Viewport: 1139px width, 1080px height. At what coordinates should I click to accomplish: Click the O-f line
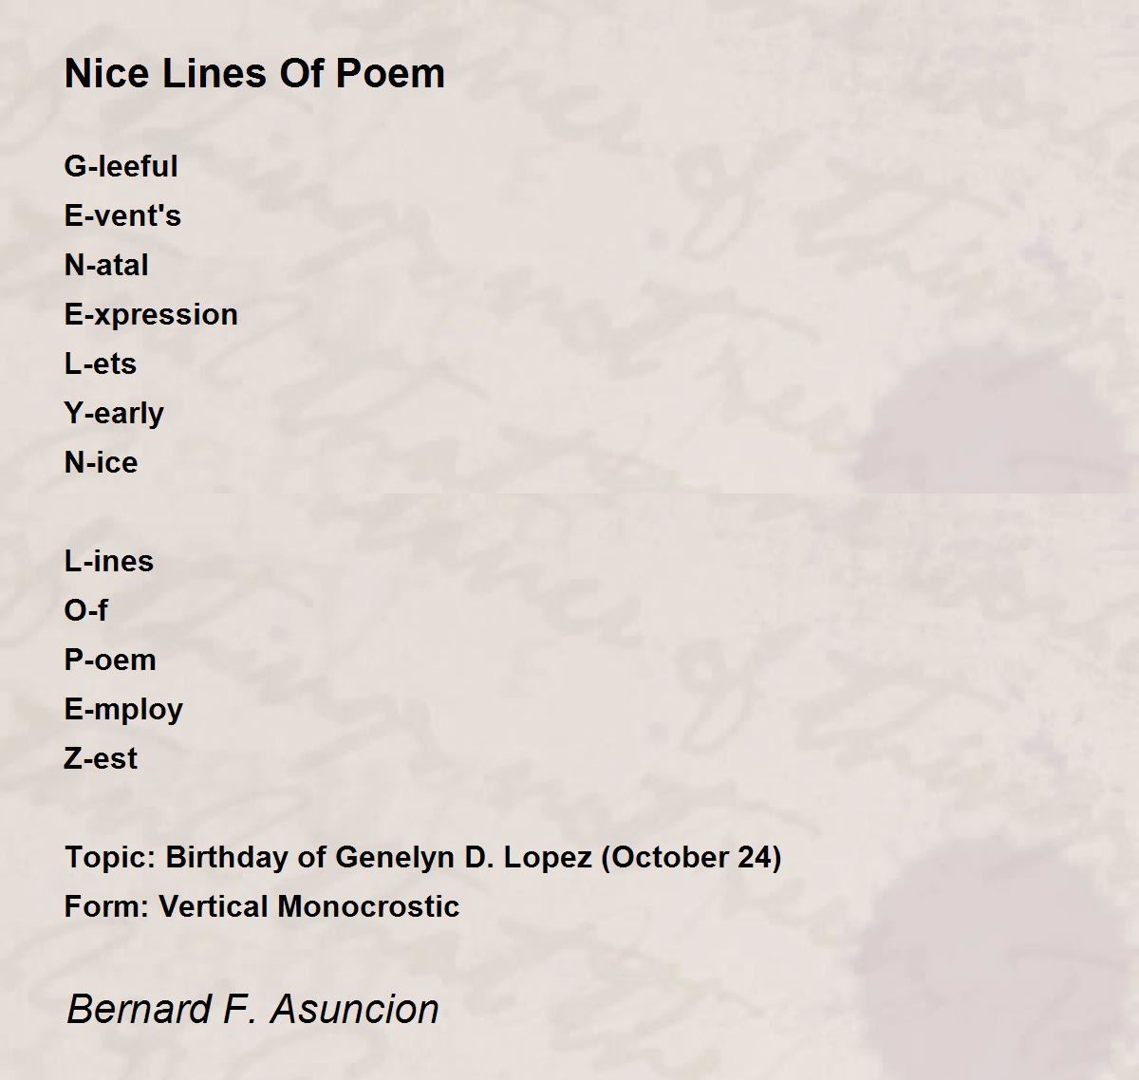click(85, 610)
